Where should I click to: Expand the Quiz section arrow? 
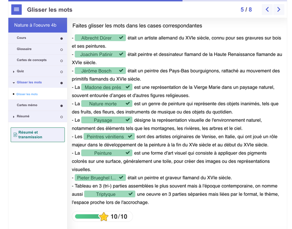coord(14,71)
